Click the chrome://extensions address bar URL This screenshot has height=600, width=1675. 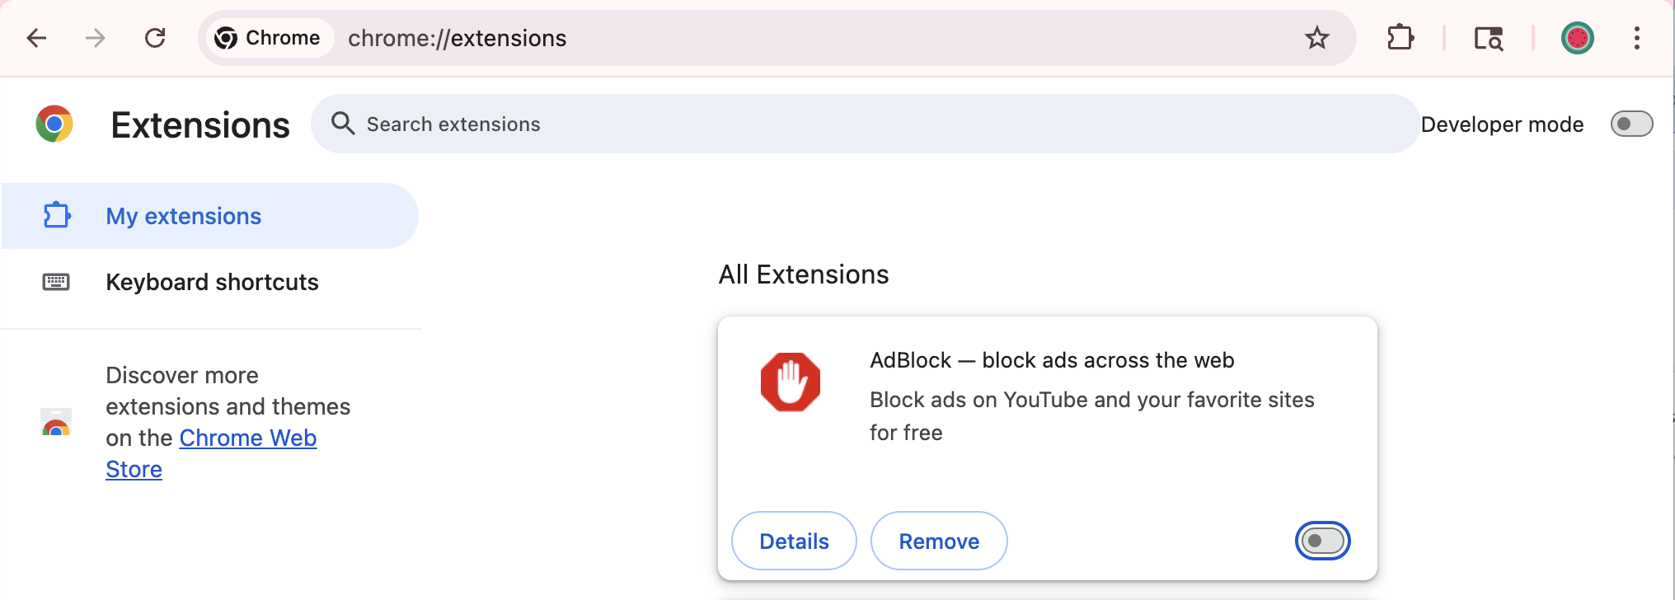click(457, 38)
